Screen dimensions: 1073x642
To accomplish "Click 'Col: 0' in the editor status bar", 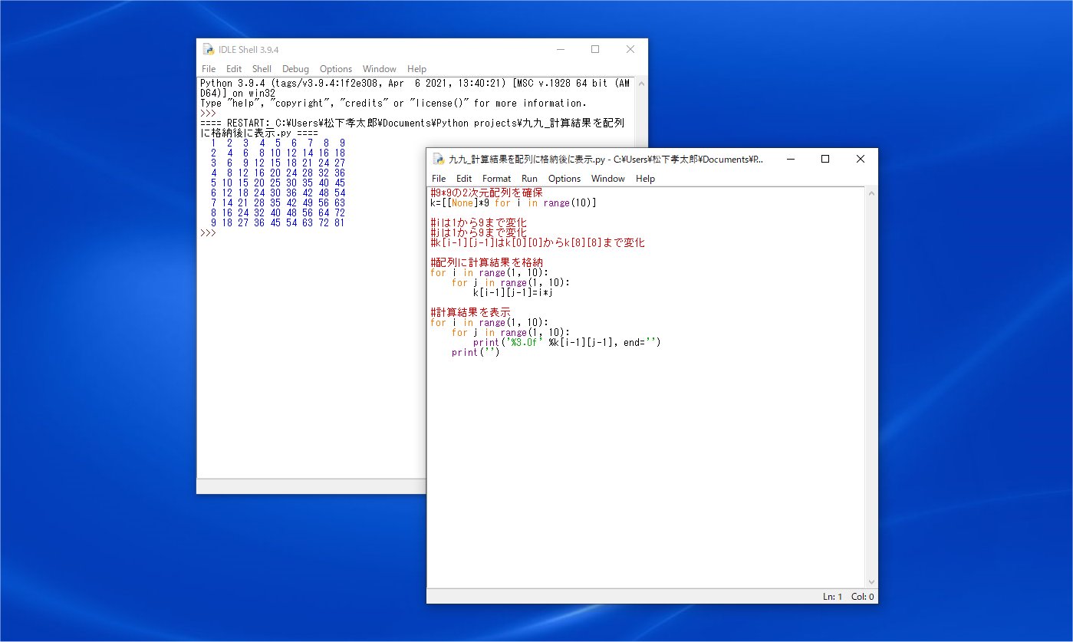I will point(862,597).
